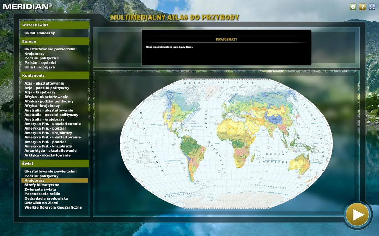379x236 pixels.
Task: Select Australia - podział polityczny
Action: (51, 115)
